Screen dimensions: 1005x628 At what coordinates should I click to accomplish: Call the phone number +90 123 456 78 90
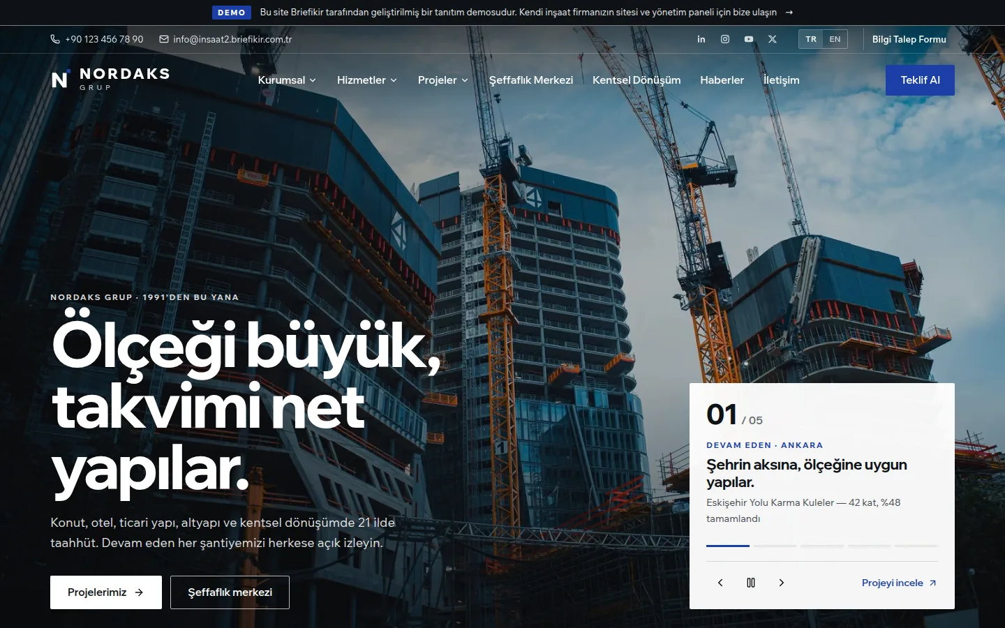104,39
